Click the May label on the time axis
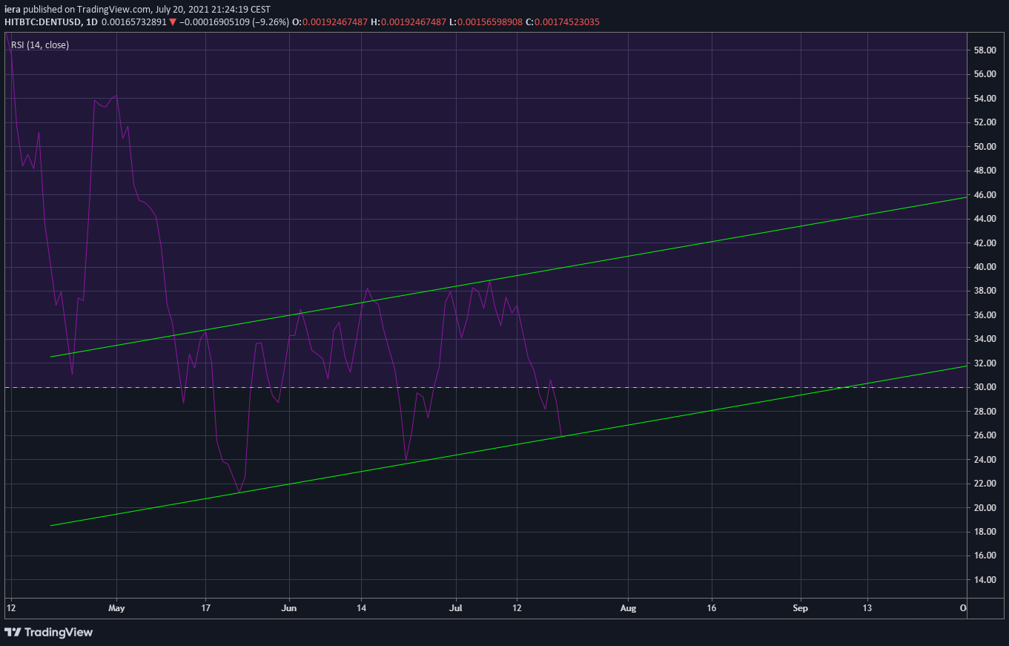The image size is (1009, 646). [x=117, y=608]
